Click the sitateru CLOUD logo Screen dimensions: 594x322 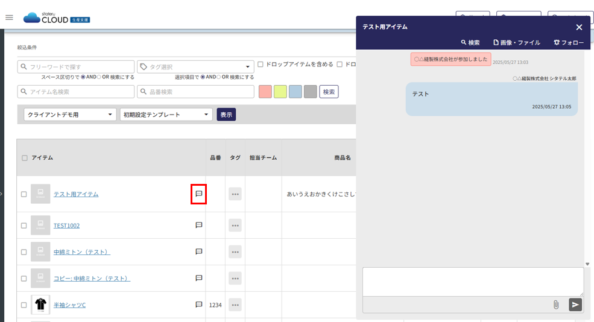pos(57,18)
